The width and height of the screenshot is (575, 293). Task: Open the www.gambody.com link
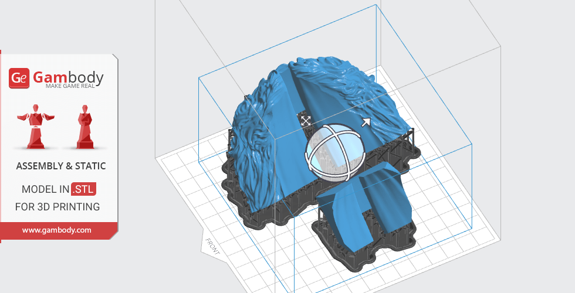(x=57, y=230)
